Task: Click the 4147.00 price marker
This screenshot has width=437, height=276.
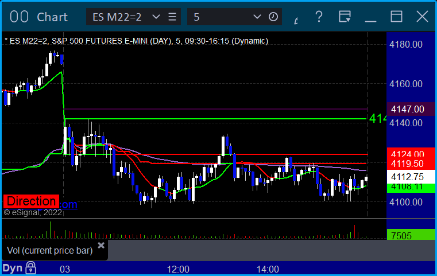Action: coord(411,109)
